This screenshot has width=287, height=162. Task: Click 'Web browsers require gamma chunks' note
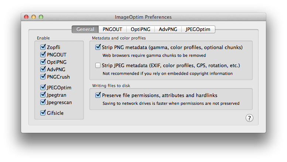click(154, 55)
